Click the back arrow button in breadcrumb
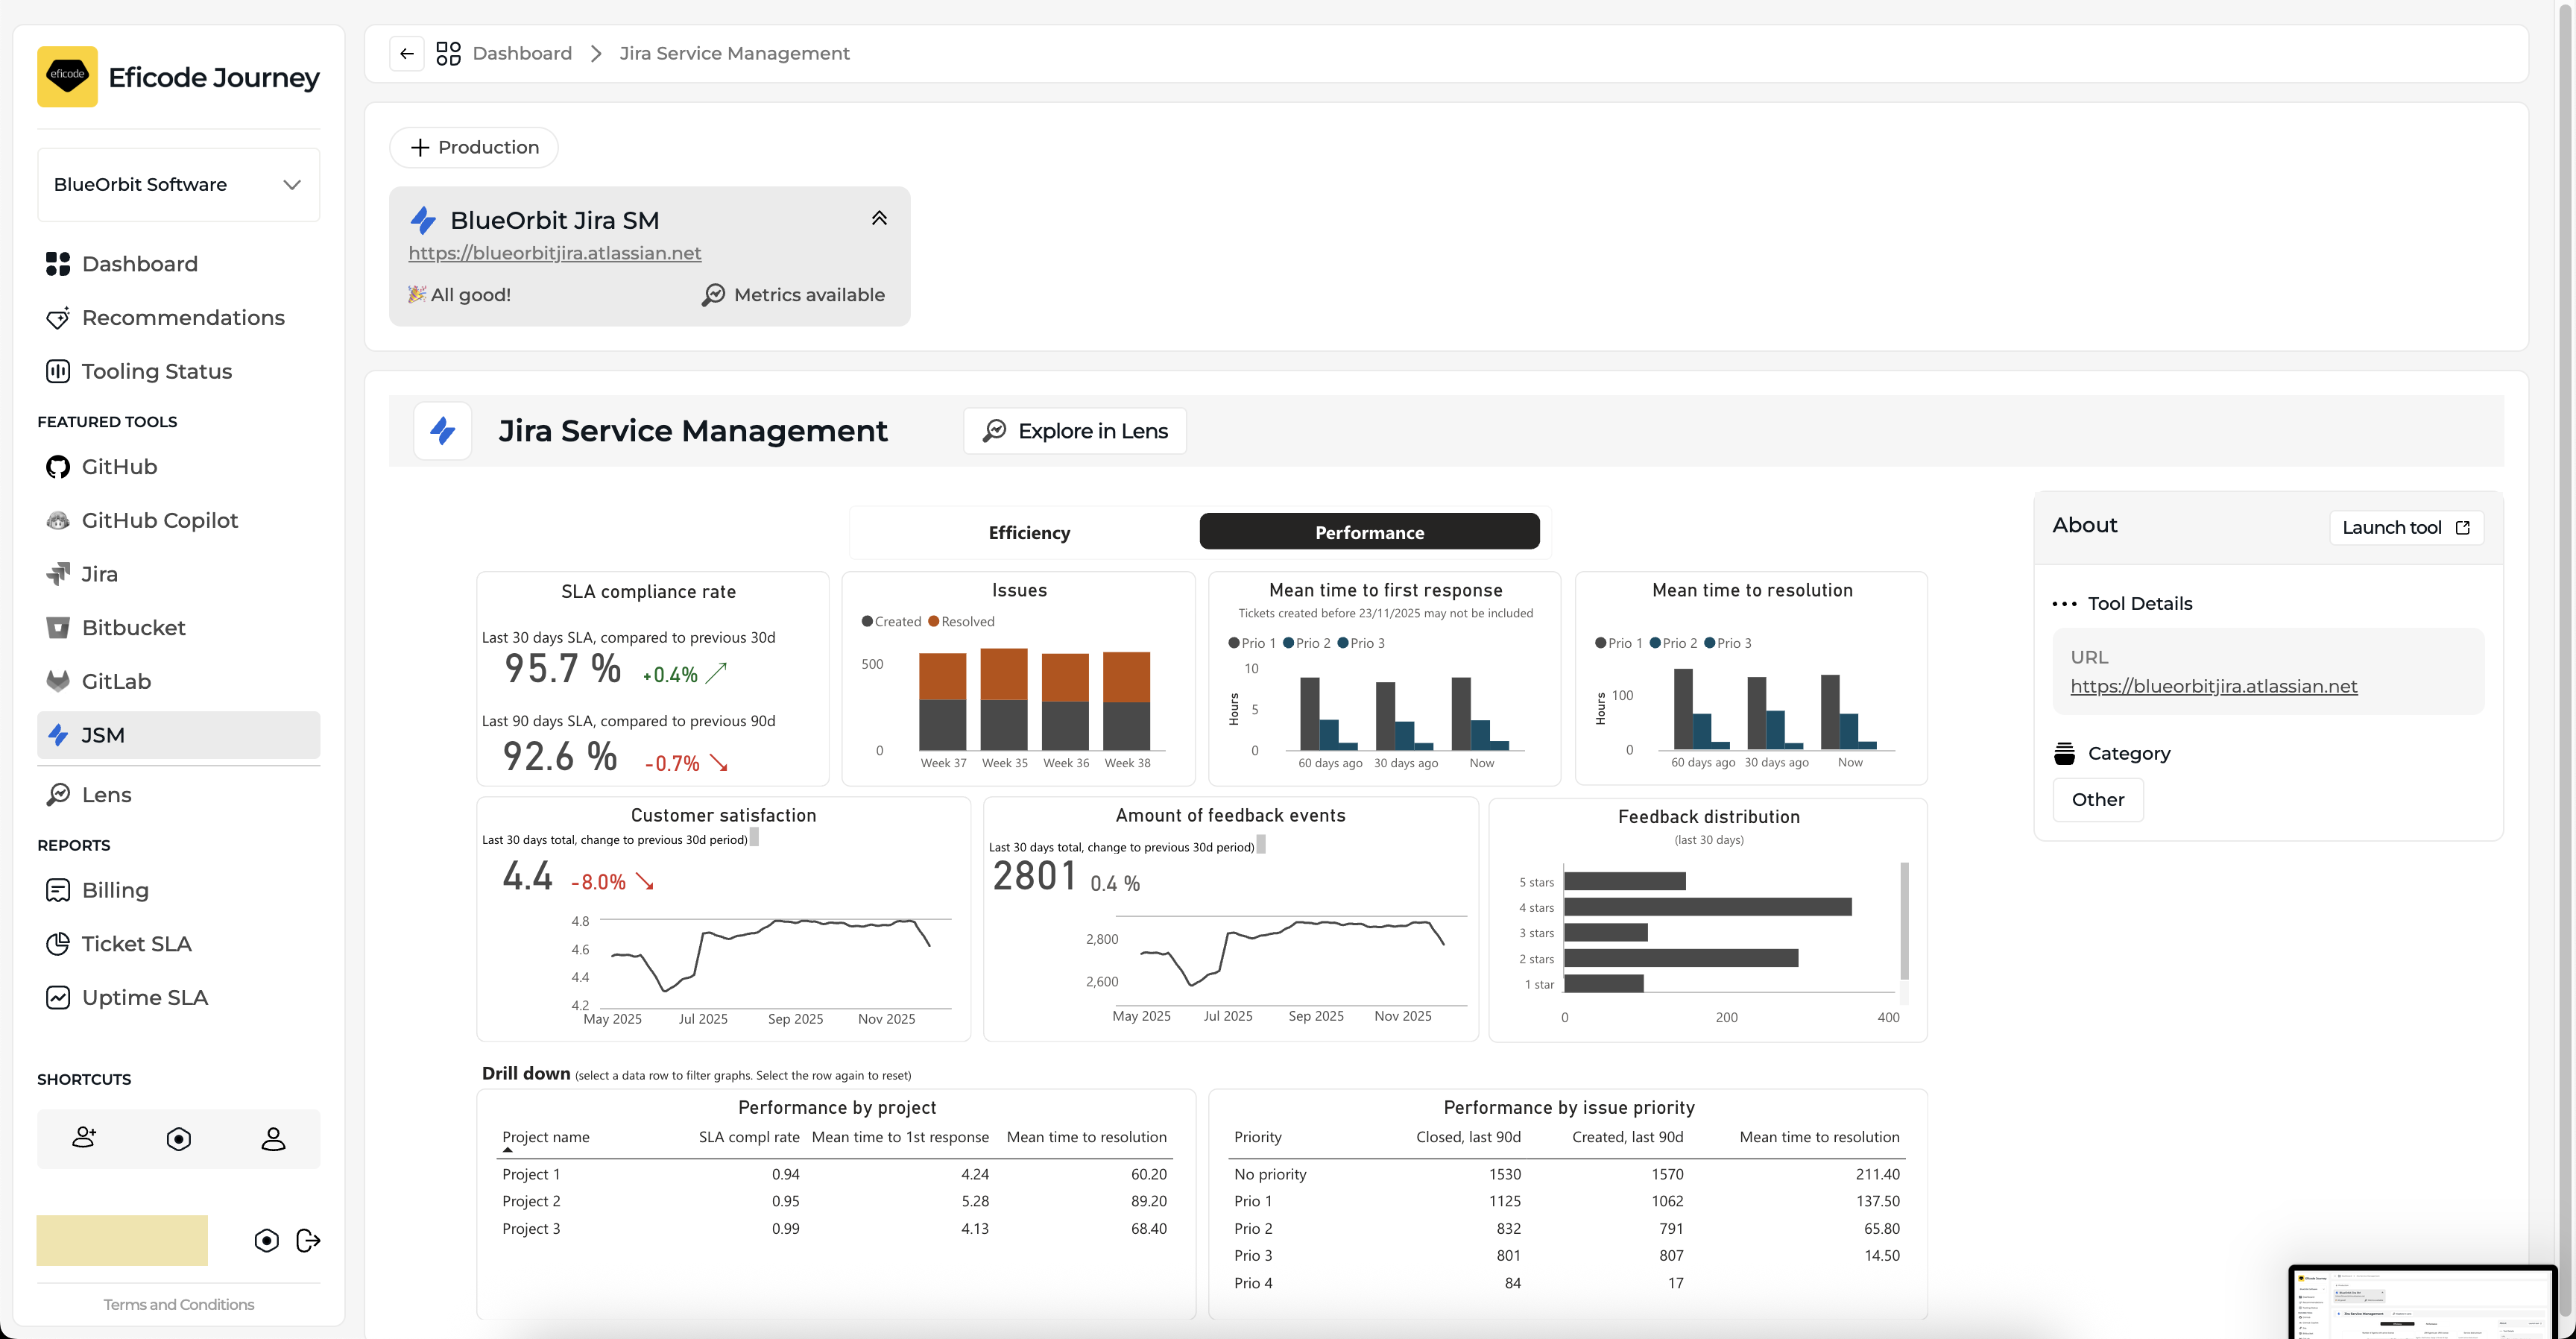This screenshot has height=1339, width=2576. pyautogui.click(x=406, y=54)
